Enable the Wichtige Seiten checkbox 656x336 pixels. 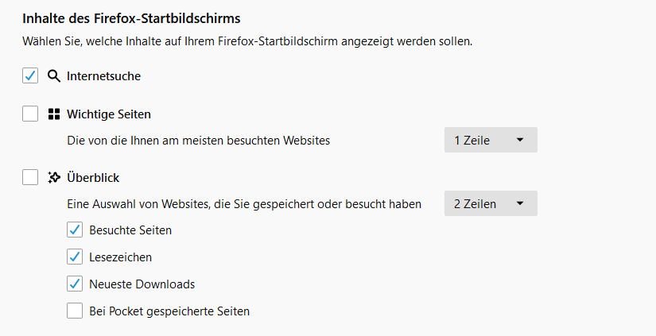tap(30, 114)
